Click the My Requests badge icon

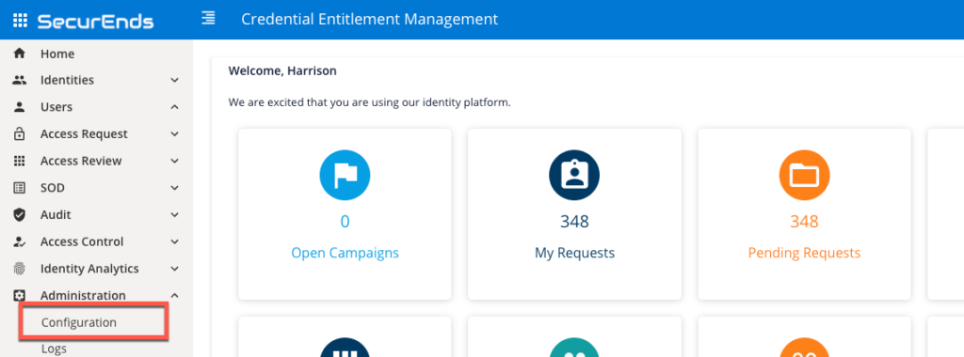pyautogui.click(x=574, y=176)
